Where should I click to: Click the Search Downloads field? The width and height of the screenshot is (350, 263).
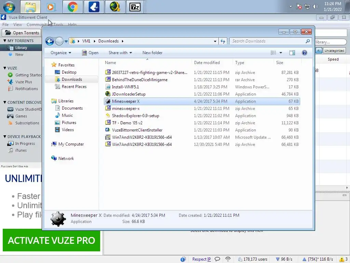(x=270, y=41)
